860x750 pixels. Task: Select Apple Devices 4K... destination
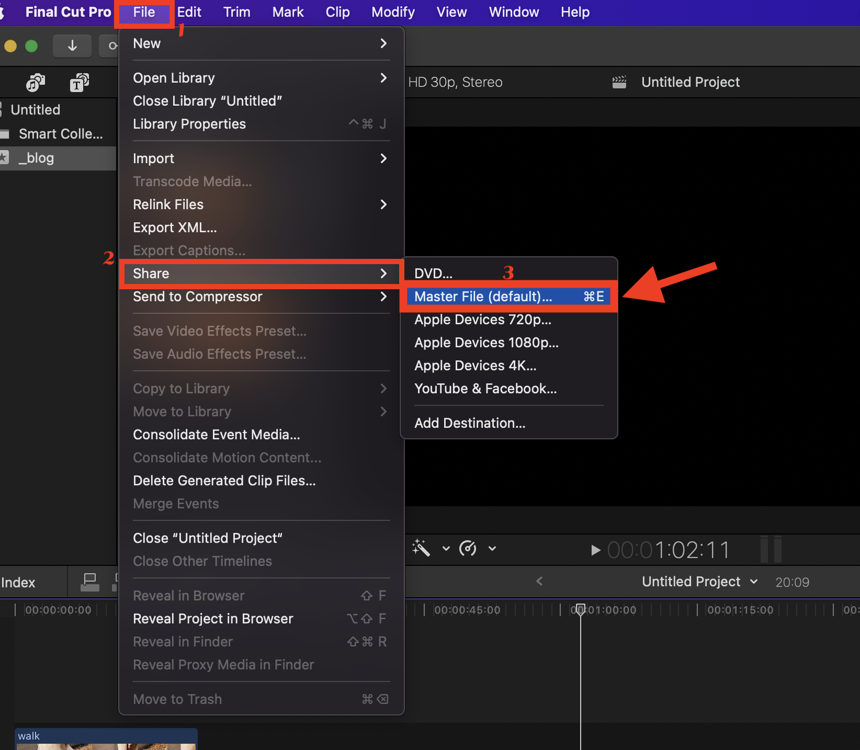click(x=508, y=366)
